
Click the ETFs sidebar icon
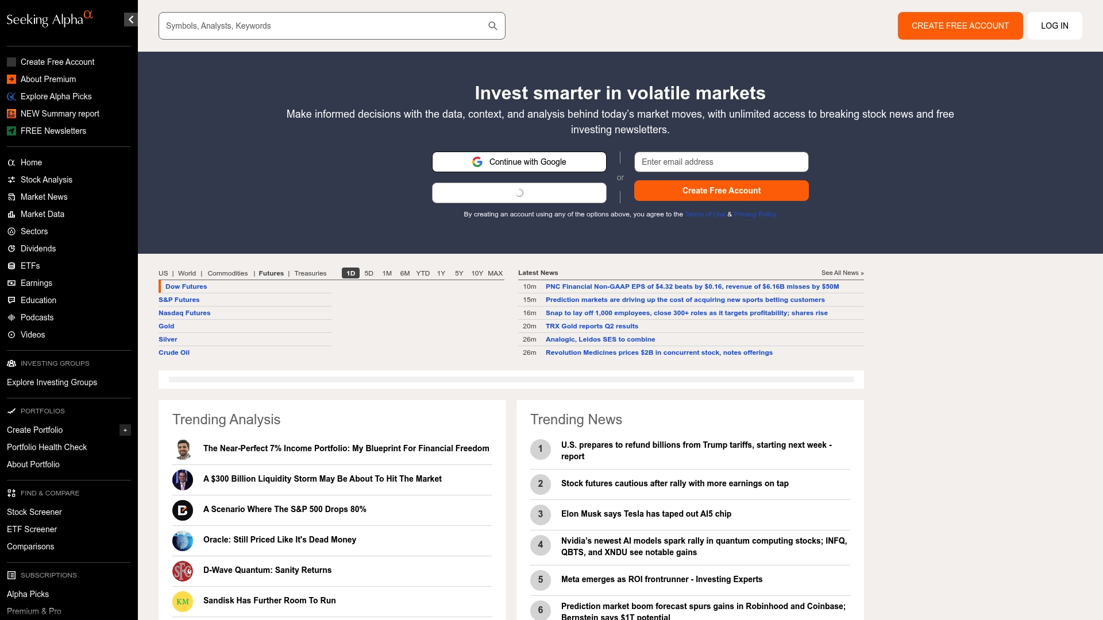(11, 266)
